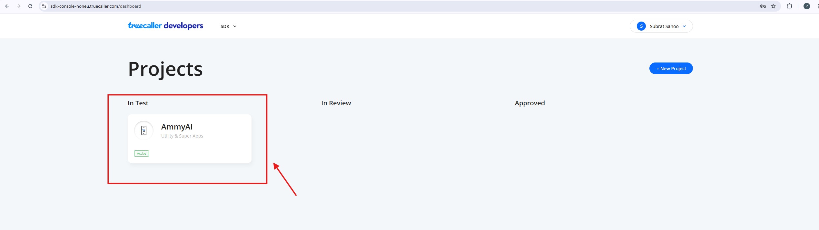The width and height of the screenshot is (819, 230).
Task: Go to Truecaller developers home logo
Action: click(x=165, y=26)
